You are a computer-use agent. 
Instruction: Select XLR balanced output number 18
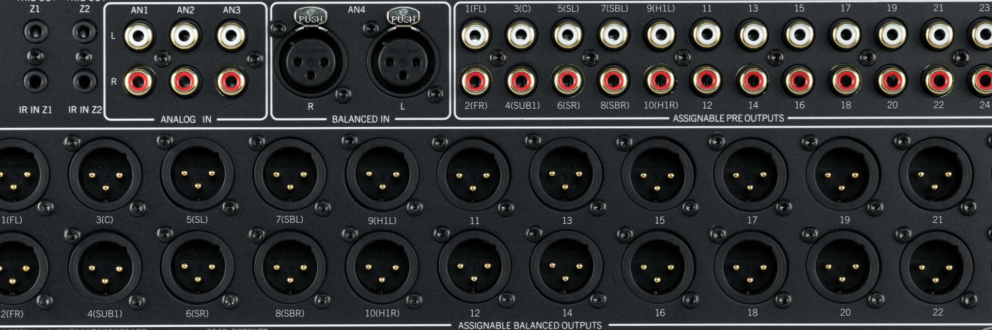pyautogui.click(x=750, y=268)
